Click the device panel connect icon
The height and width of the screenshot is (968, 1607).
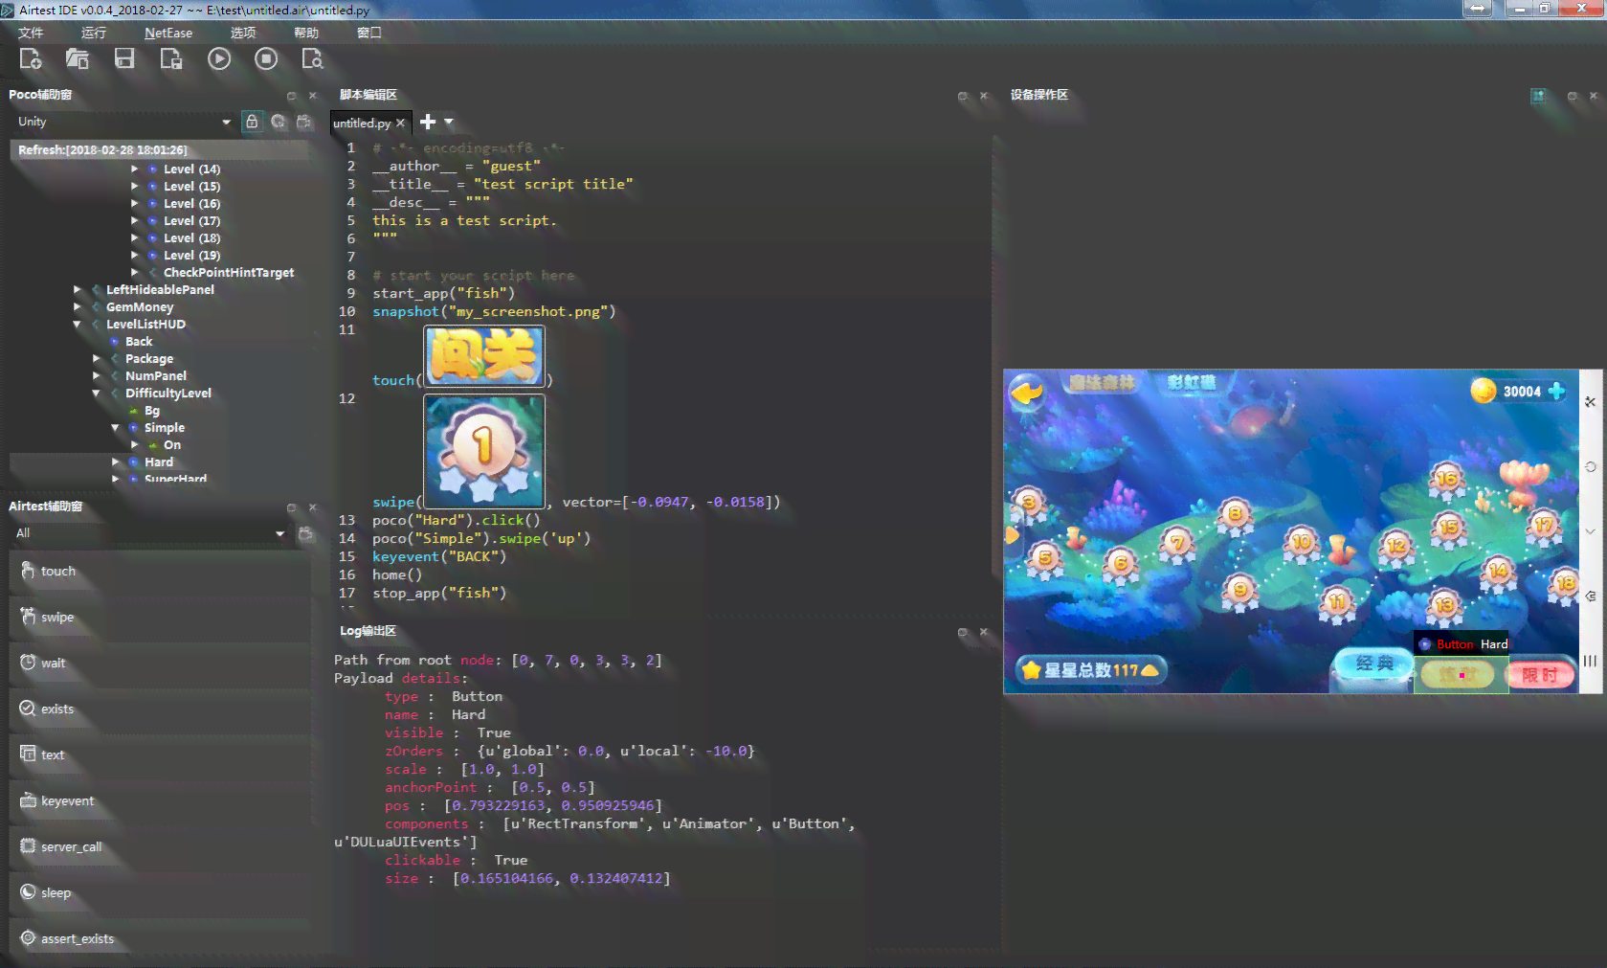(1538, 96)
